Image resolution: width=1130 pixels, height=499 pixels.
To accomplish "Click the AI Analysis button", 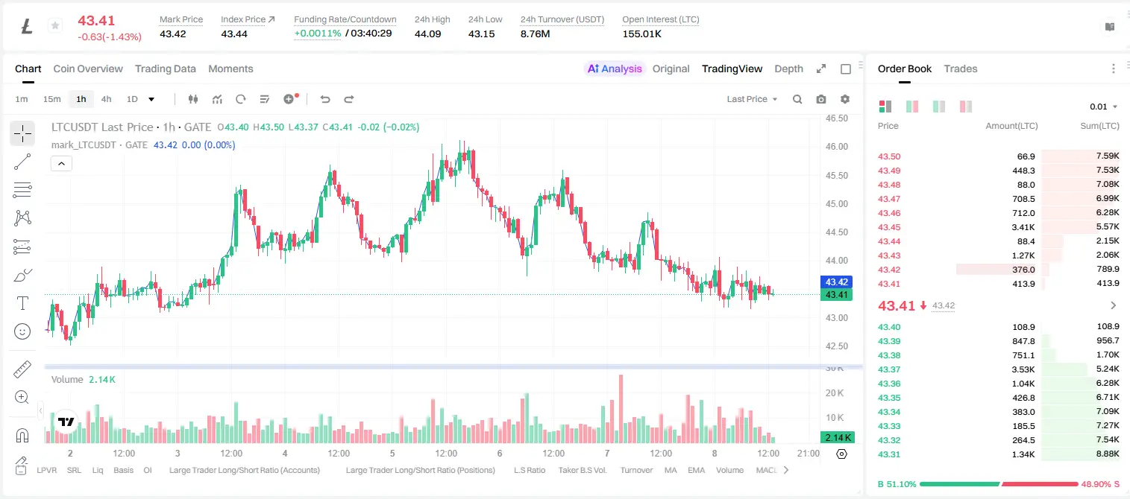I will [615, 69].
